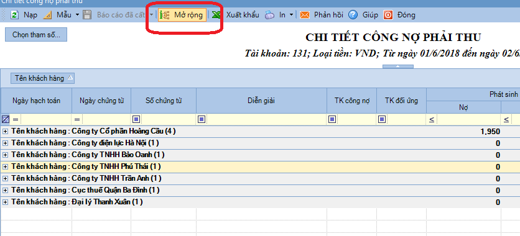Toggle the Số chứng từ filter condition box
This screenshot has width=520, height=236.
137,119
